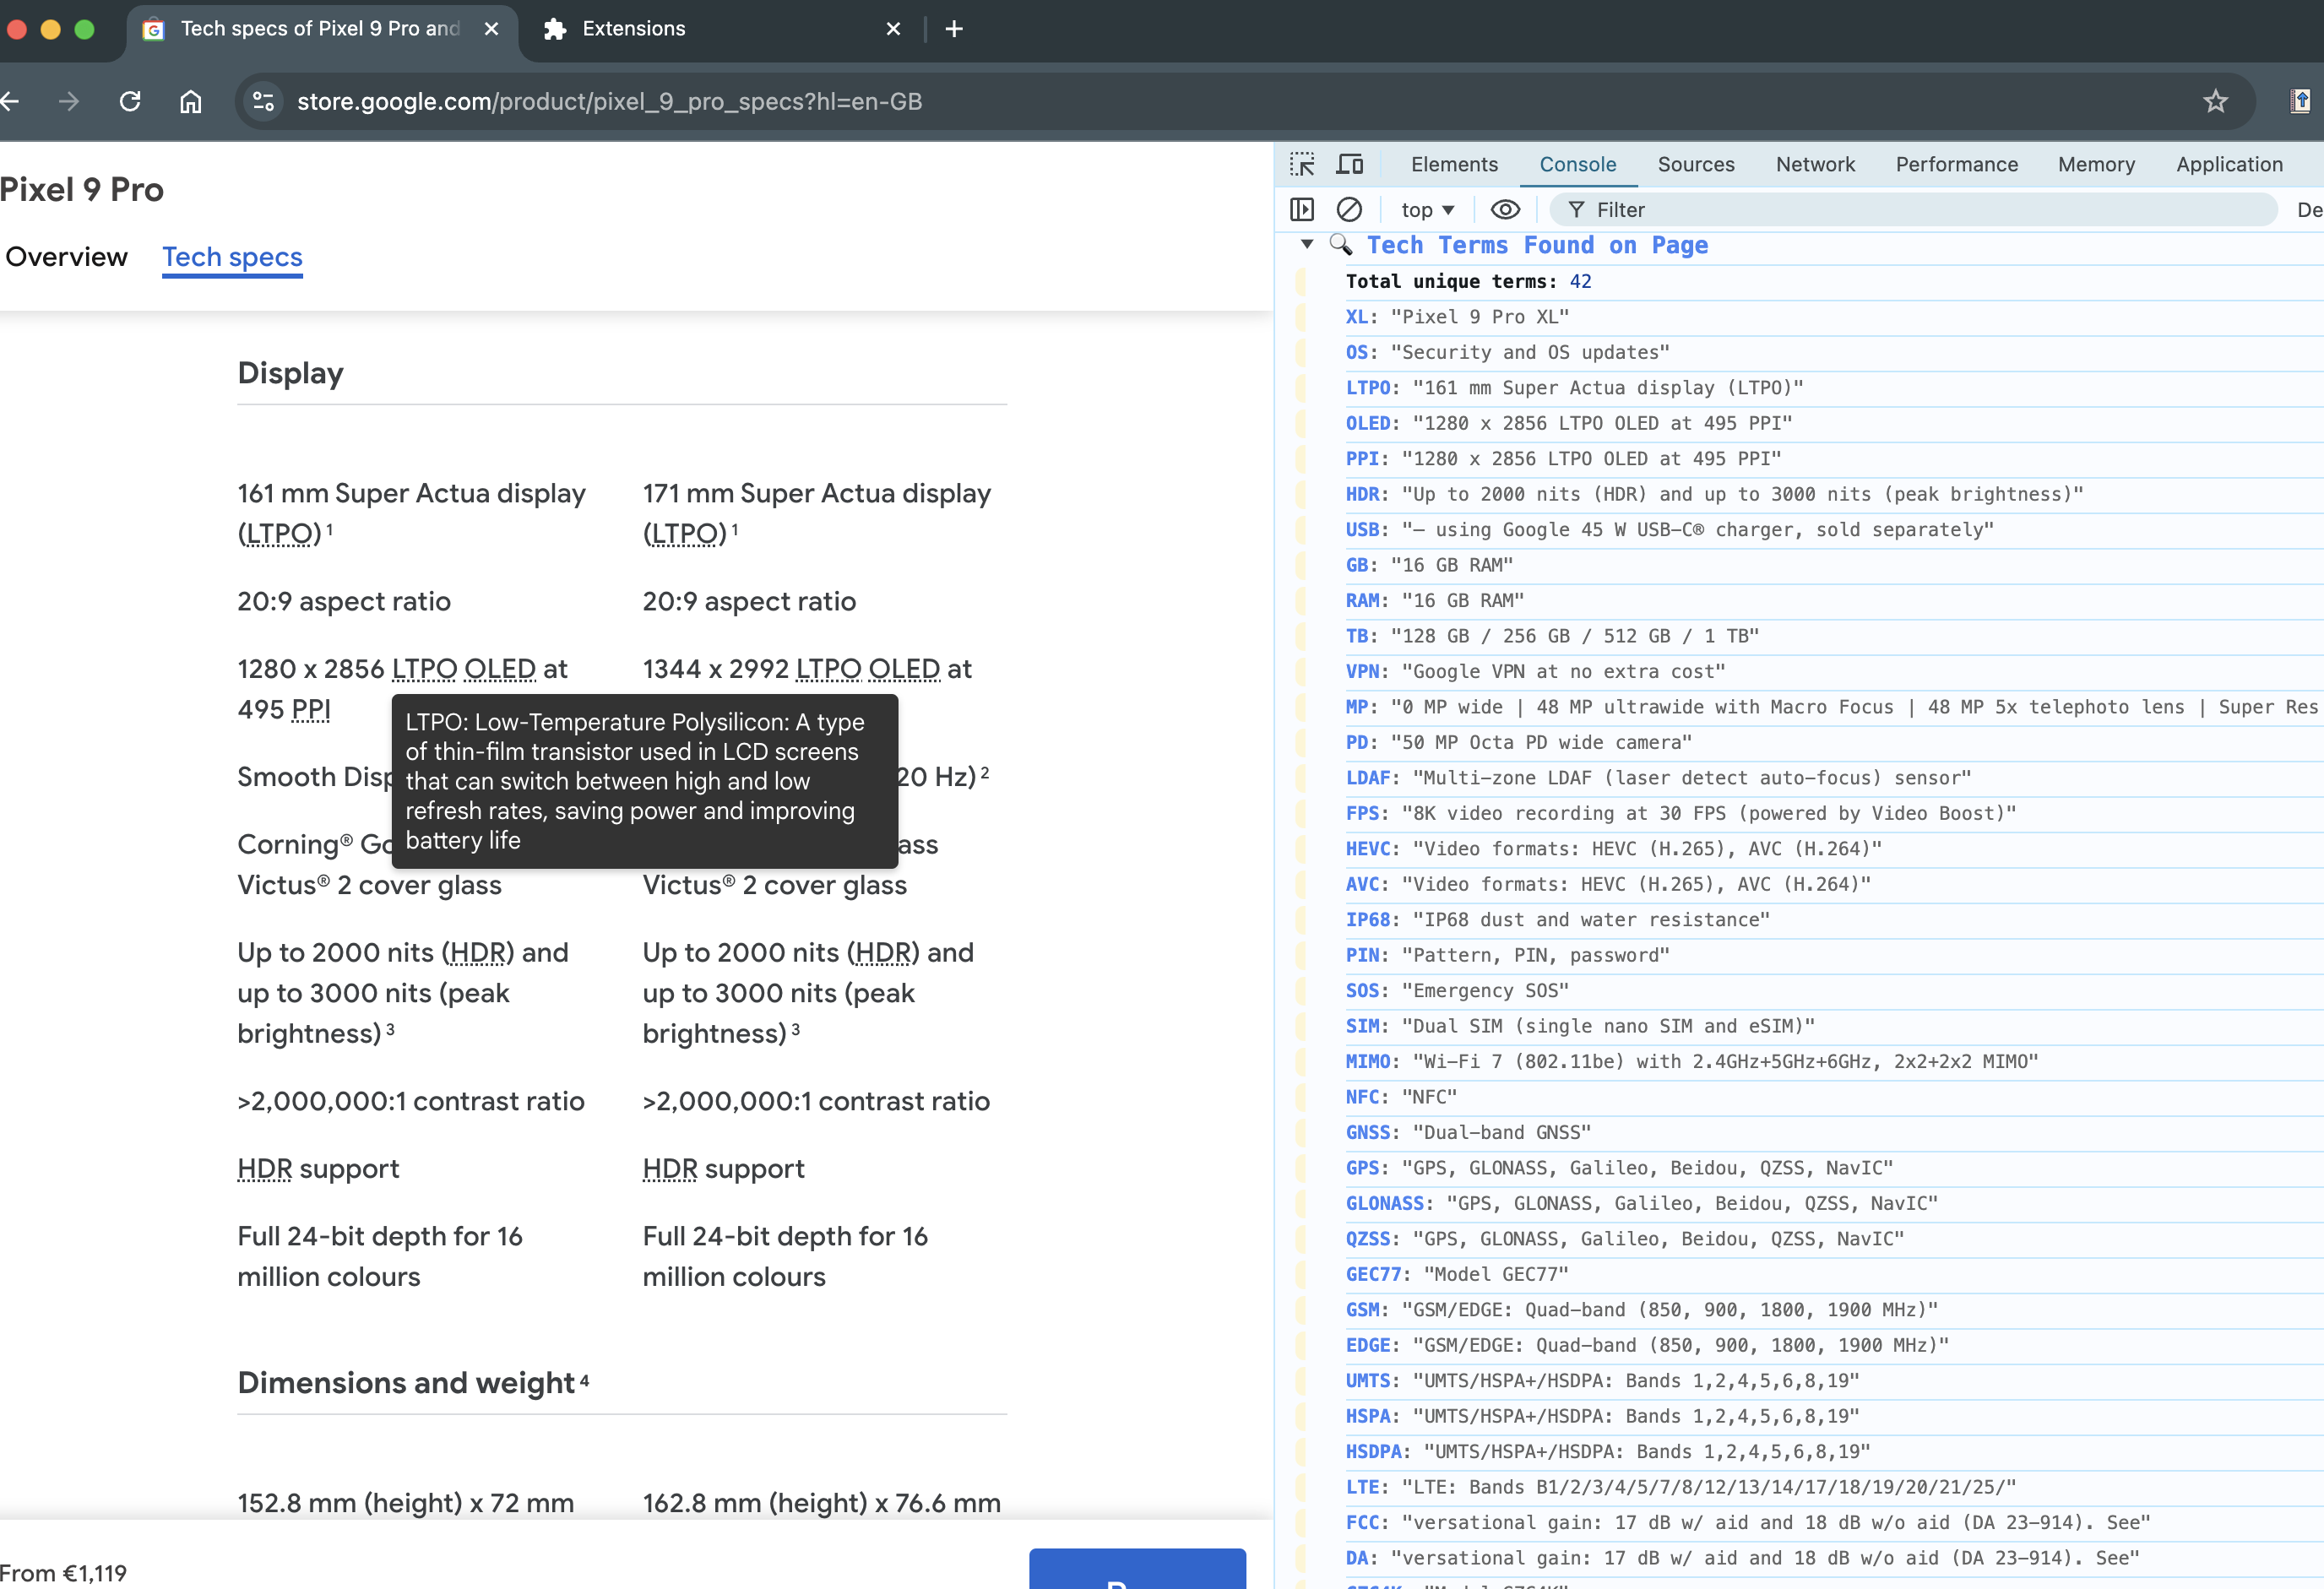The height and width of the screenshot is (1589, 2324).
Task: Reload the page
Action: 130,101
